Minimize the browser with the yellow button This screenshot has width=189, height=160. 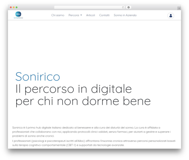pos(14,8)
